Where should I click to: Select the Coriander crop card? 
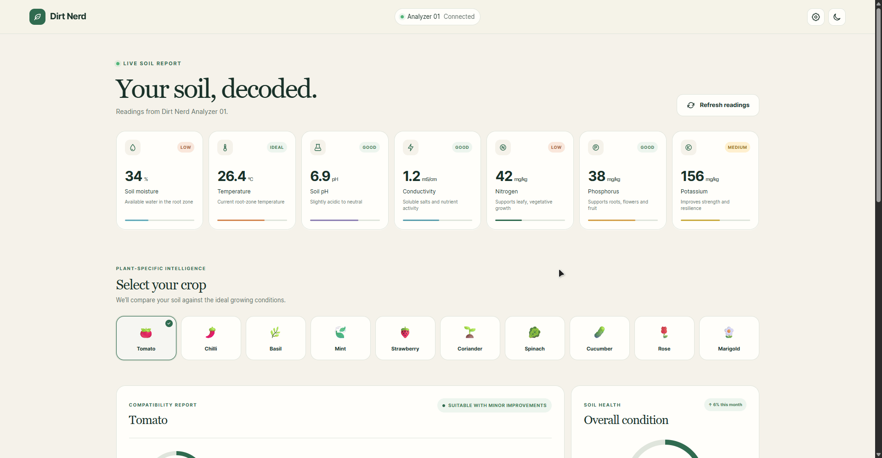pos(470,338)
